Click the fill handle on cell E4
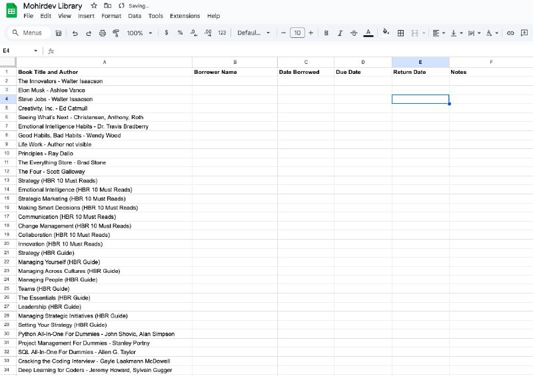533x376 pixels. [449, 104]
